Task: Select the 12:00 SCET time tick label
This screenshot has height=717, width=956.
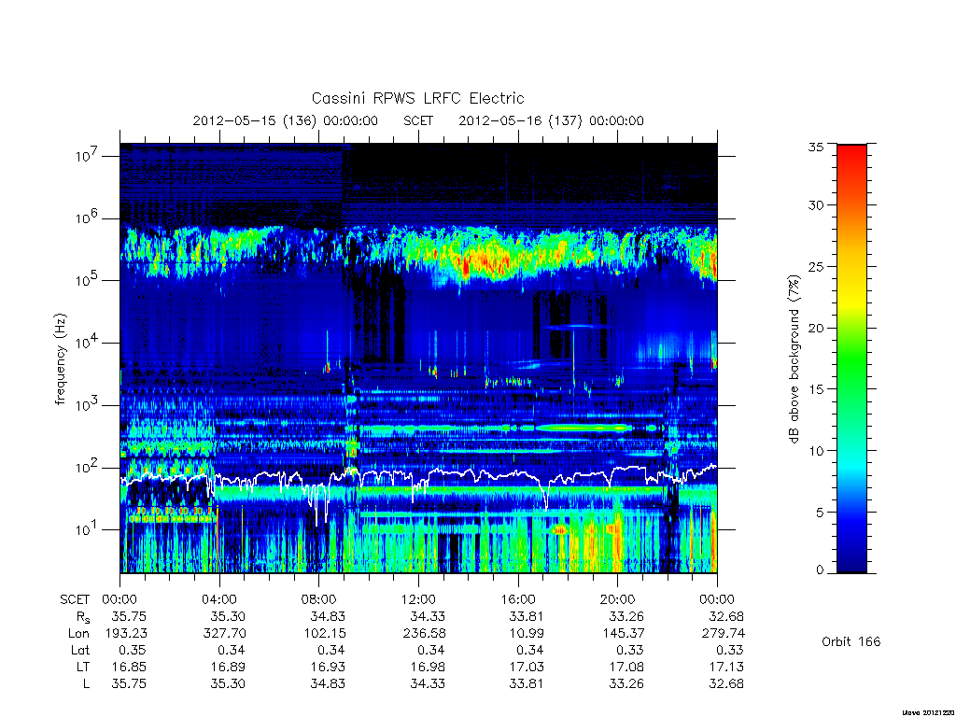Action: coord(419,599)
